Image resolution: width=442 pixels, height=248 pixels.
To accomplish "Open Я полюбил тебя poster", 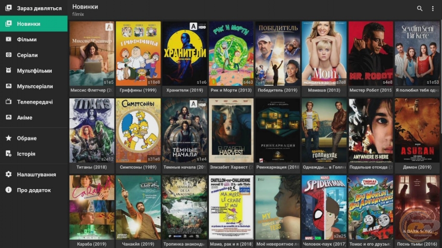I will click(417, 53).
